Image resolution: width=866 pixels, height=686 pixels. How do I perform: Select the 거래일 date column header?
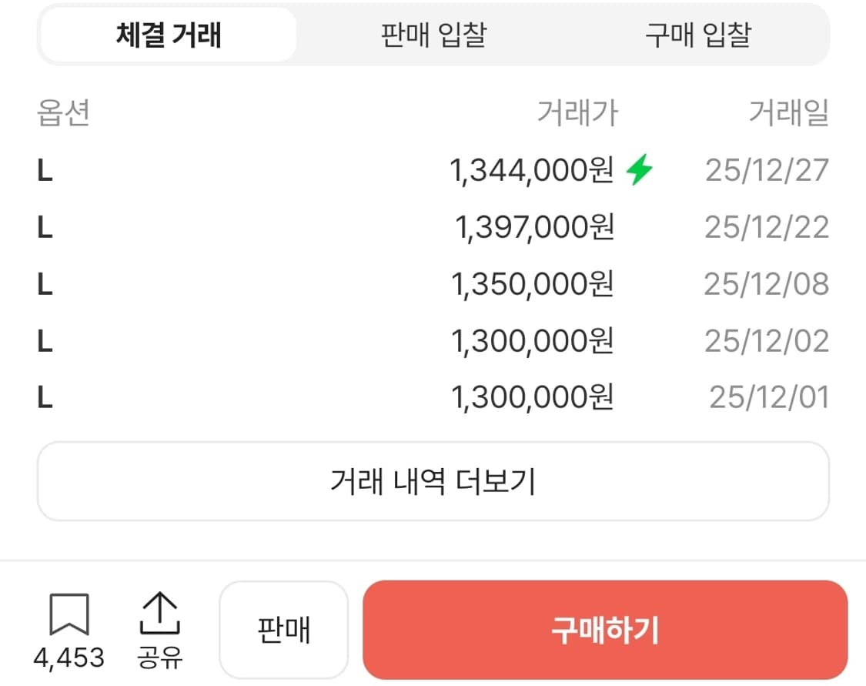(x=788, y=112)
